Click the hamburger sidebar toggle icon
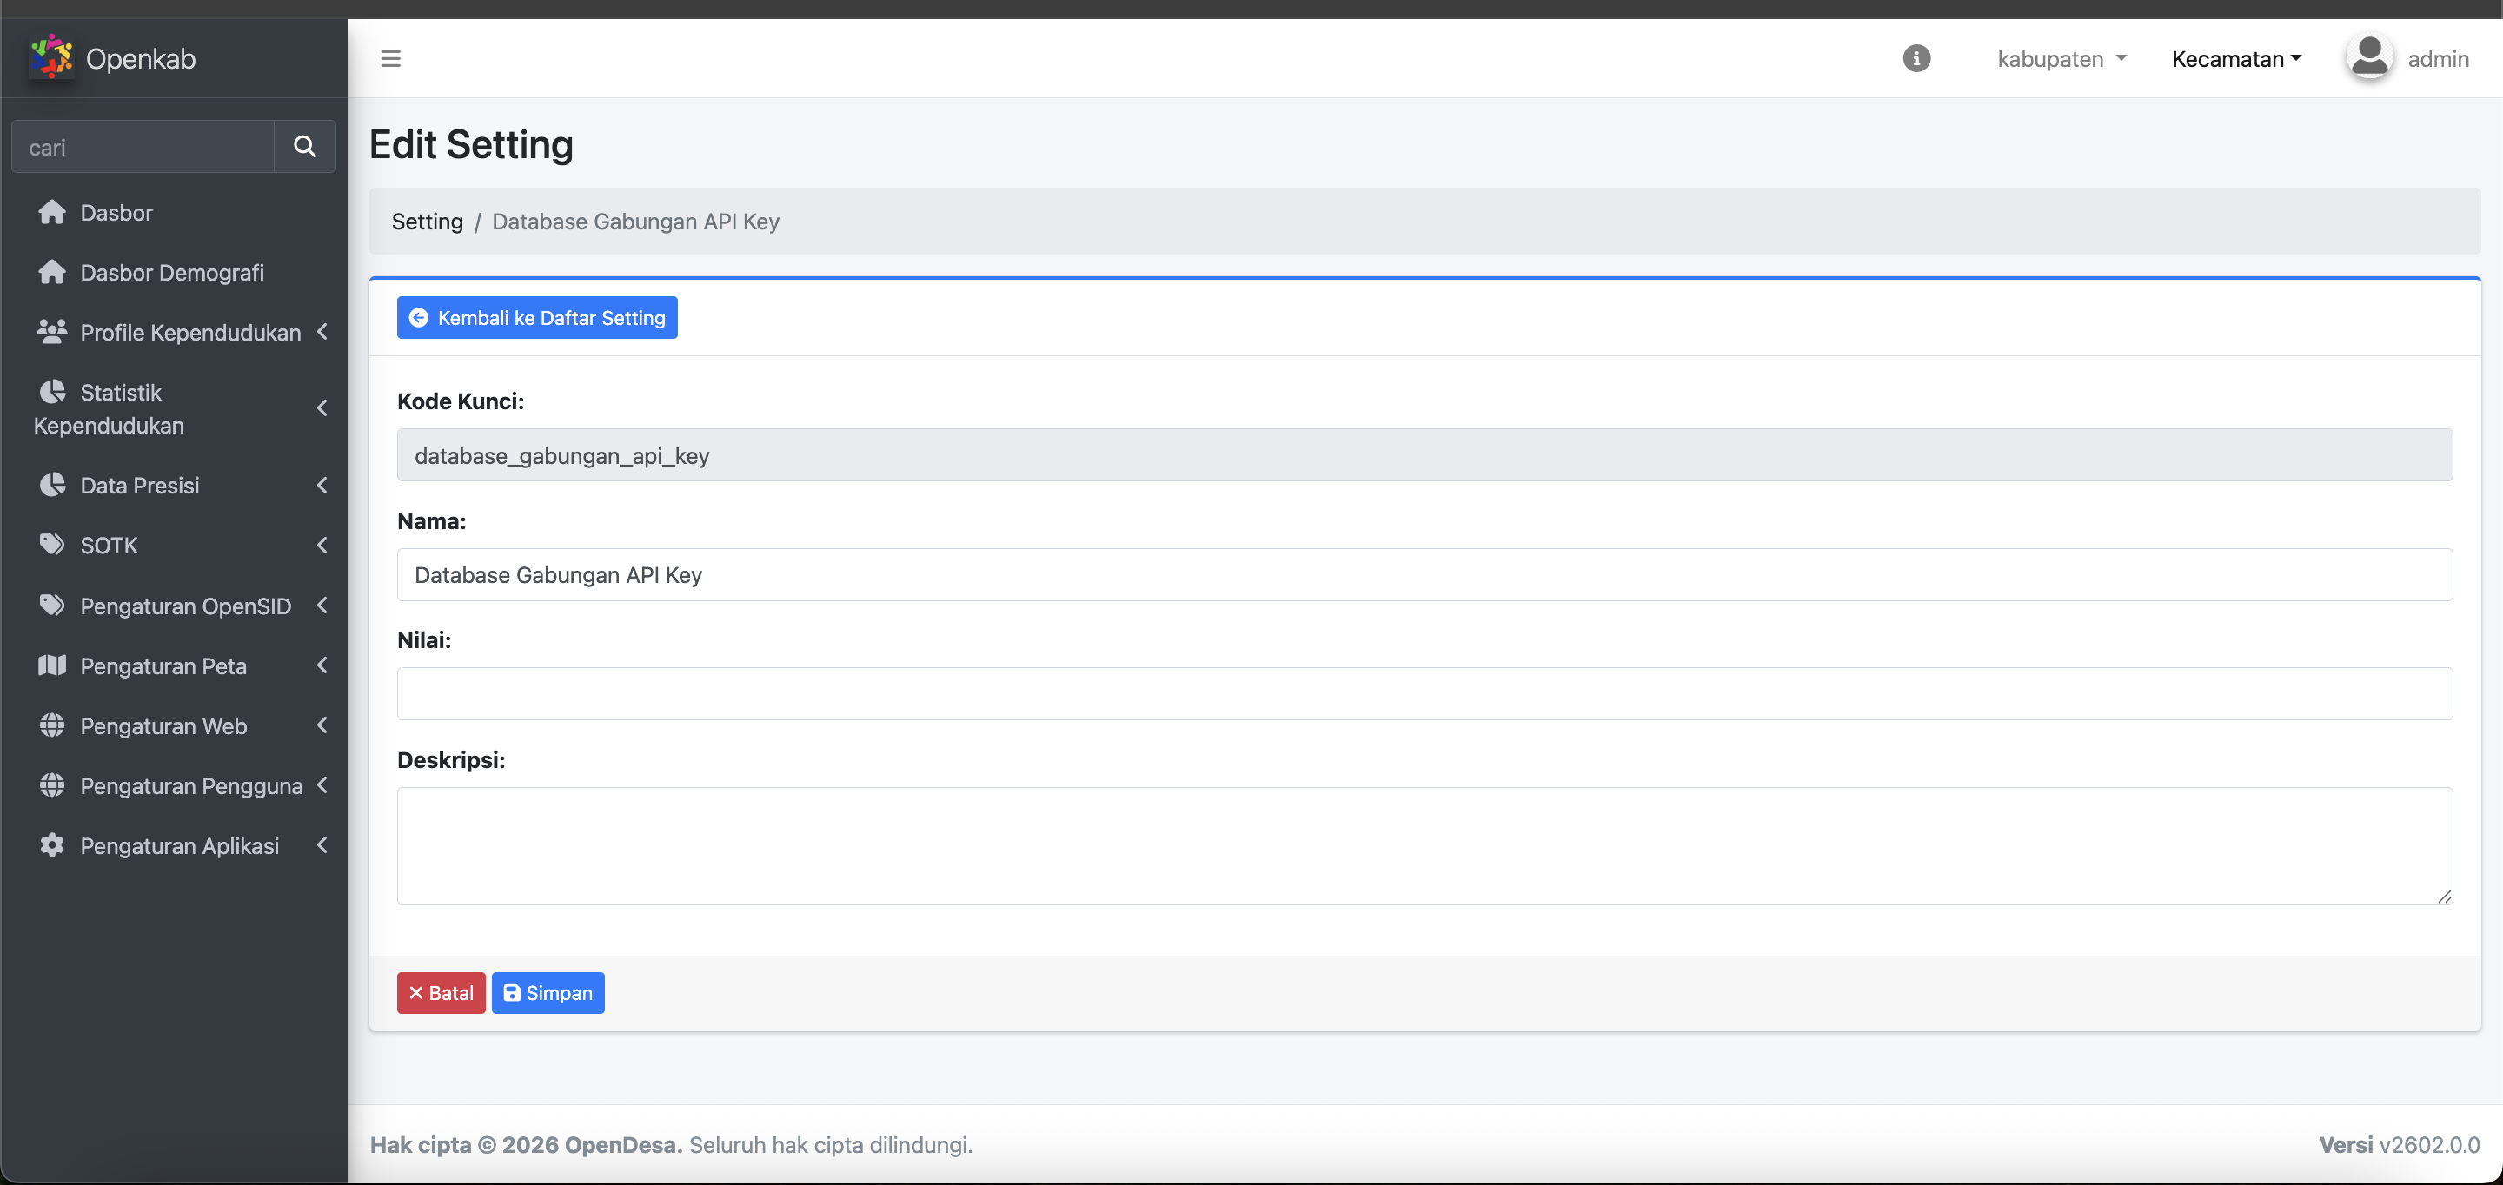This screenshot has width=2503, height=1185. pyautogui.click(x=390, y=58)
